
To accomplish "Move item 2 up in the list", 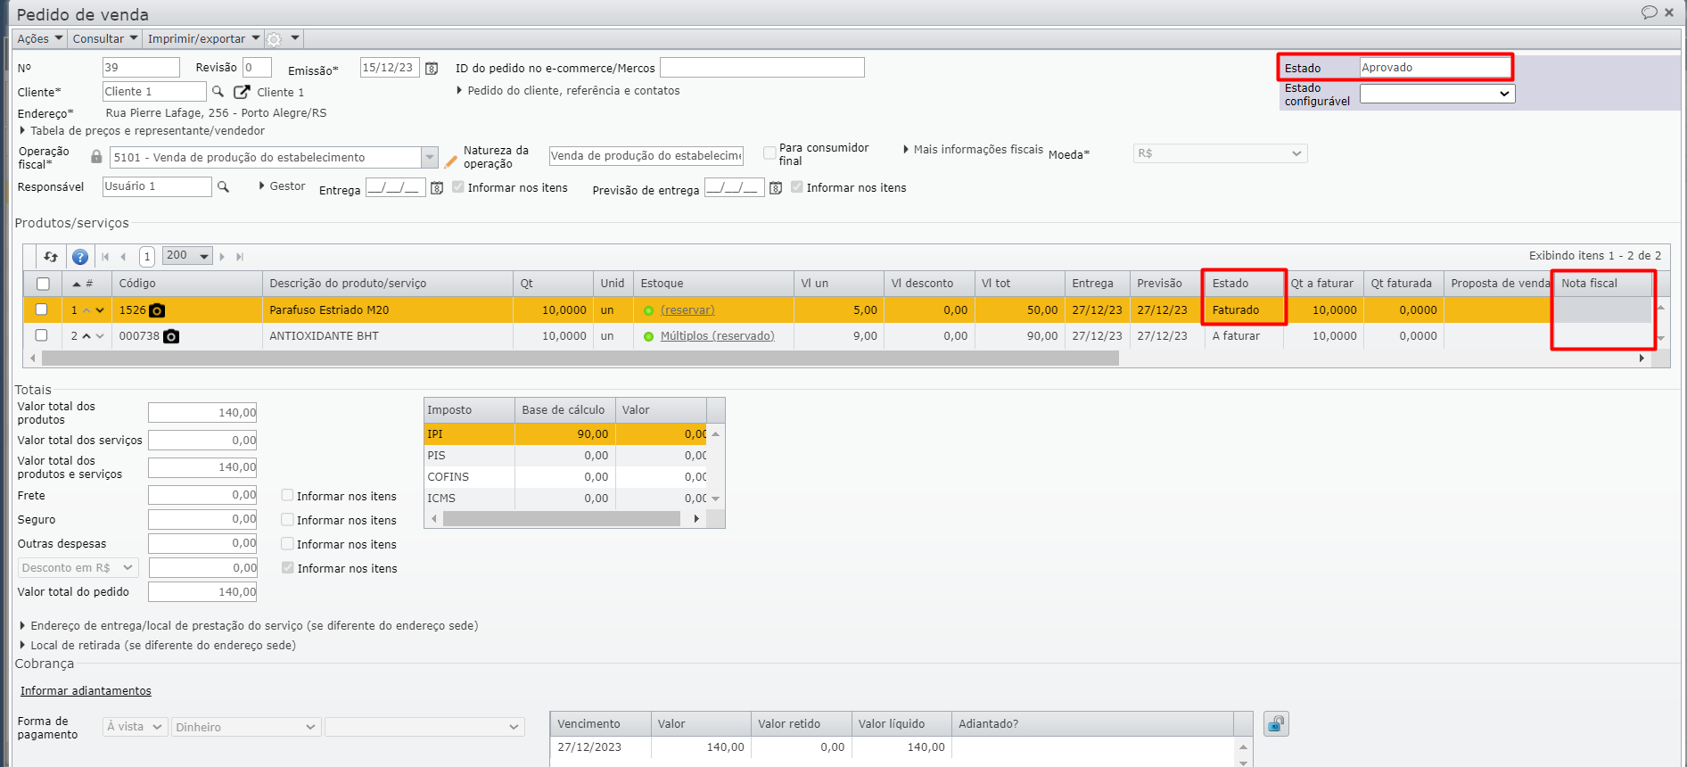I will (x=86, y=336).
